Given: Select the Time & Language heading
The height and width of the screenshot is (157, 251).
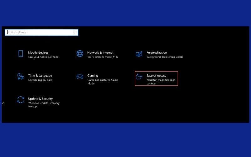Looking at the screenshot, I should click(40, 76).
